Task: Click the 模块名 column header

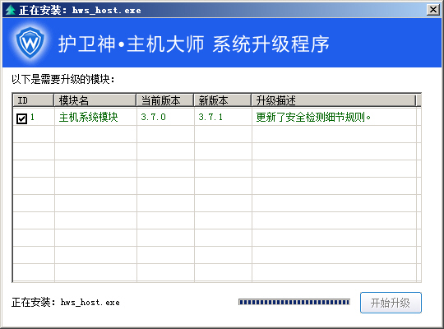Action: pyautogui.click(x=95, y=100)
